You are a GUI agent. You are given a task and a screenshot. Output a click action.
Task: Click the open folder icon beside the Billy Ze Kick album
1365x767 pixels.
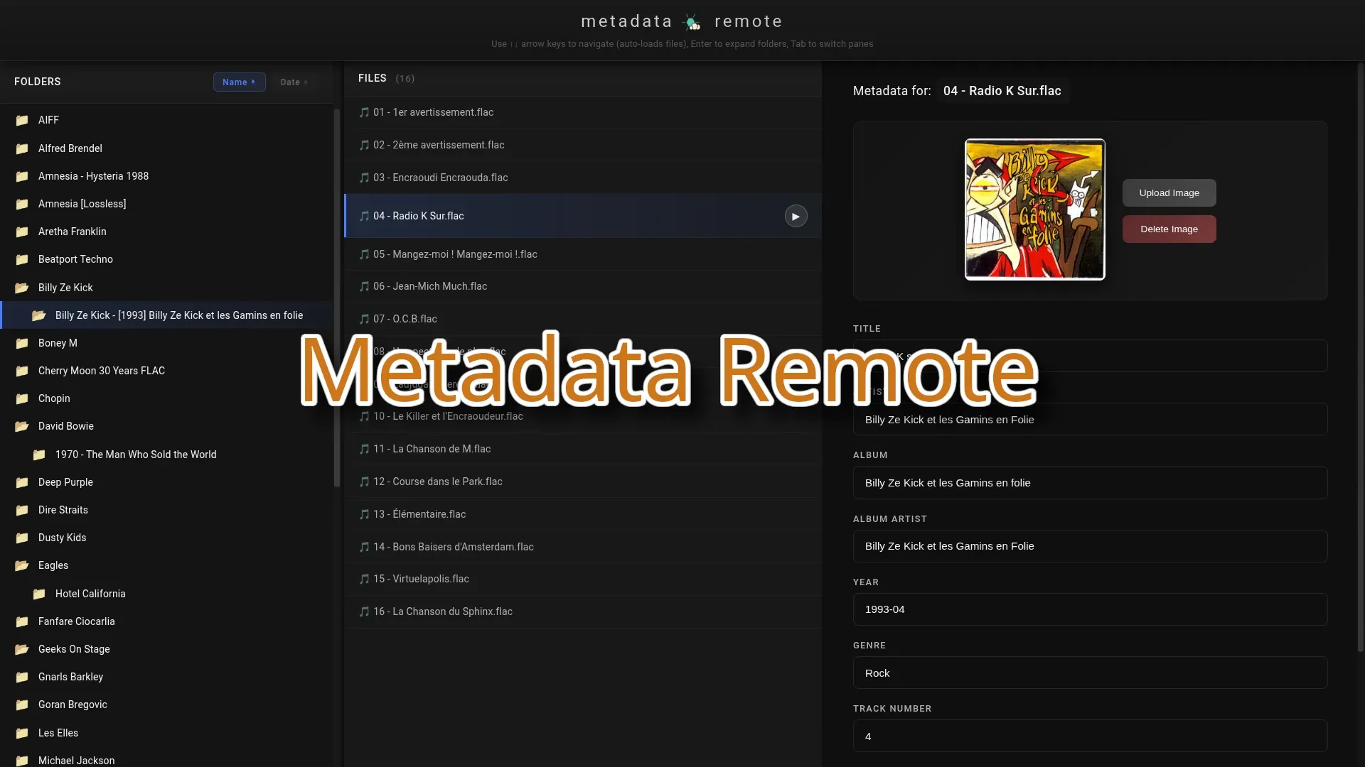pos(41,315)
